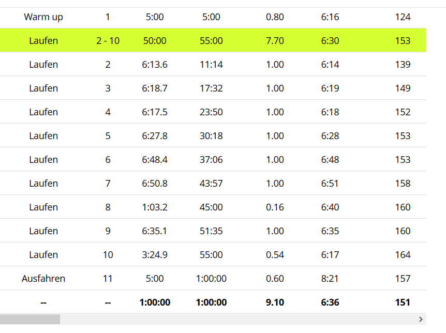Click the horizontal scrollbar thumb
446x333 pixels.
(x=30, y=319)
